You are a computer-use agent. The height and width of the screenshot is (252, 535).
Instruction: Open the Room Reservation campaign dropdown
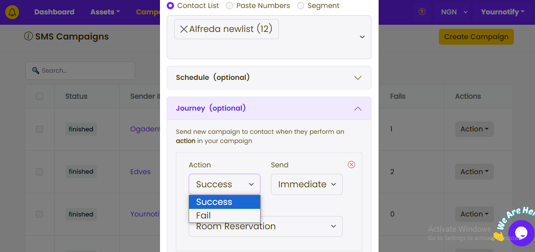[265, 226]
